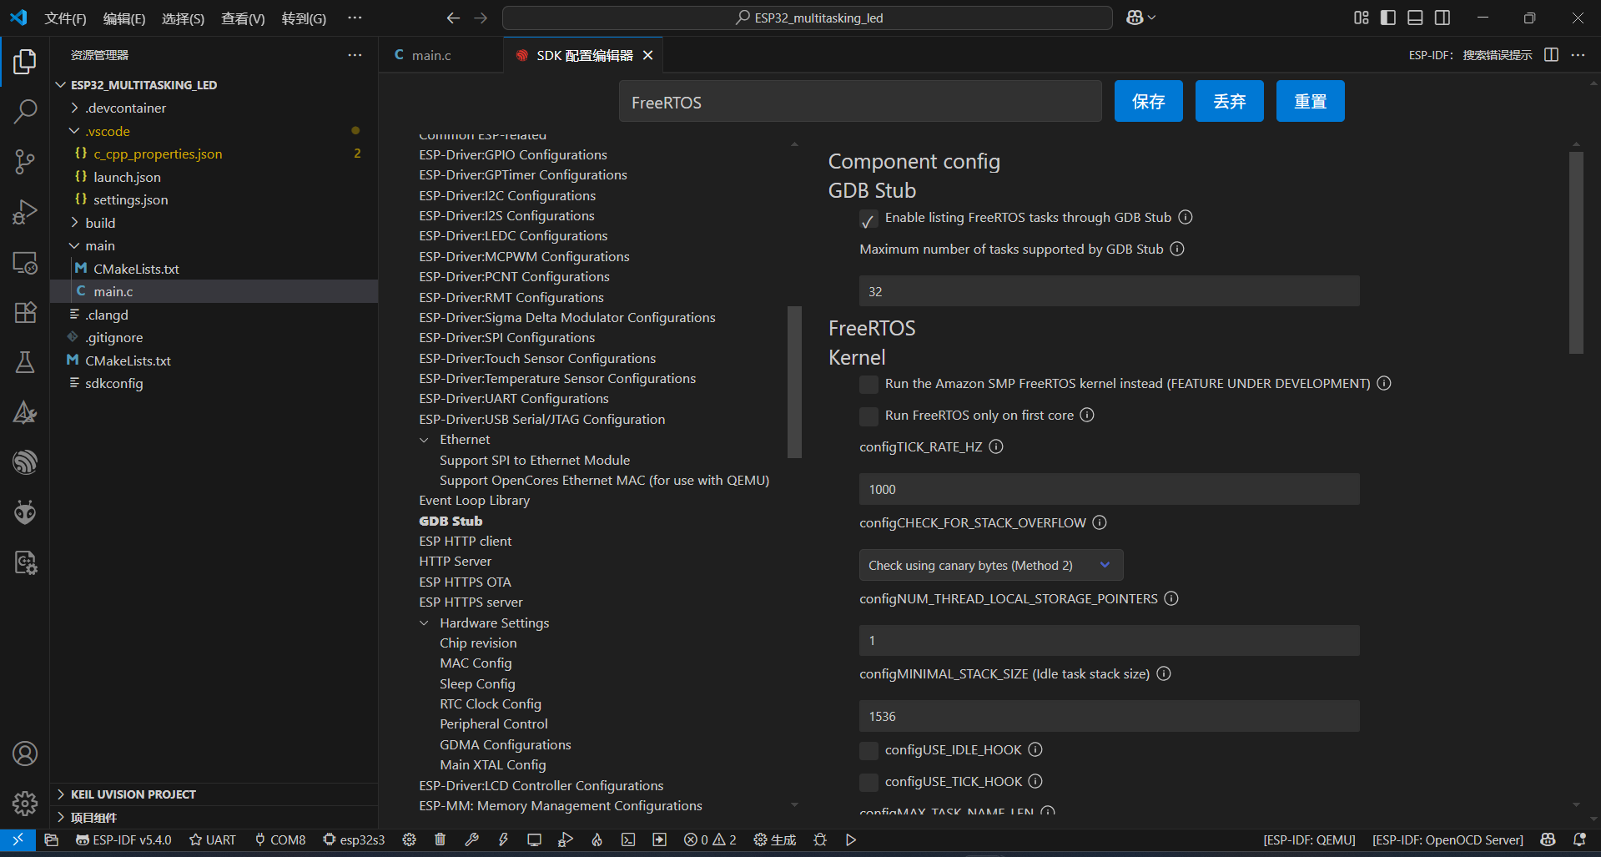Open the Accounts menu icon
The image size is (1601, 857).
[25, 754]
